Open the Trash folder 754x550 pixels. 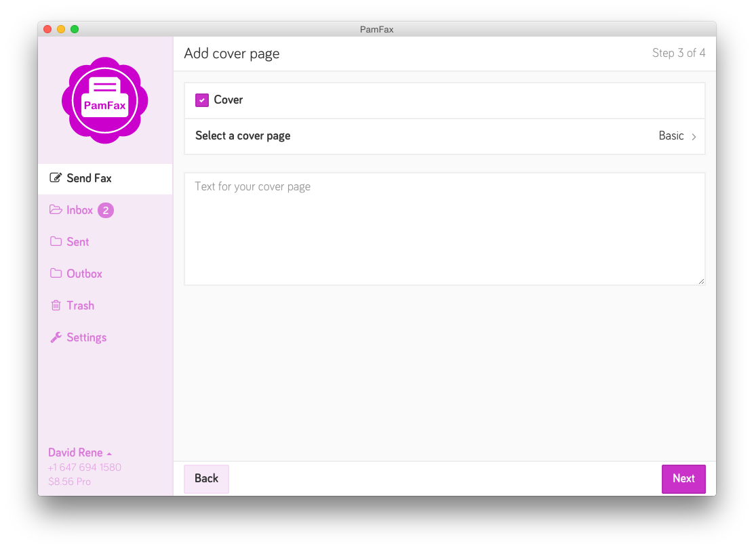tap(105, 305)
